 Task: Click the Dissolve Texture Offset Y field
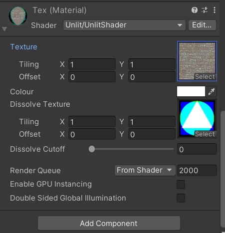[152, 134]
